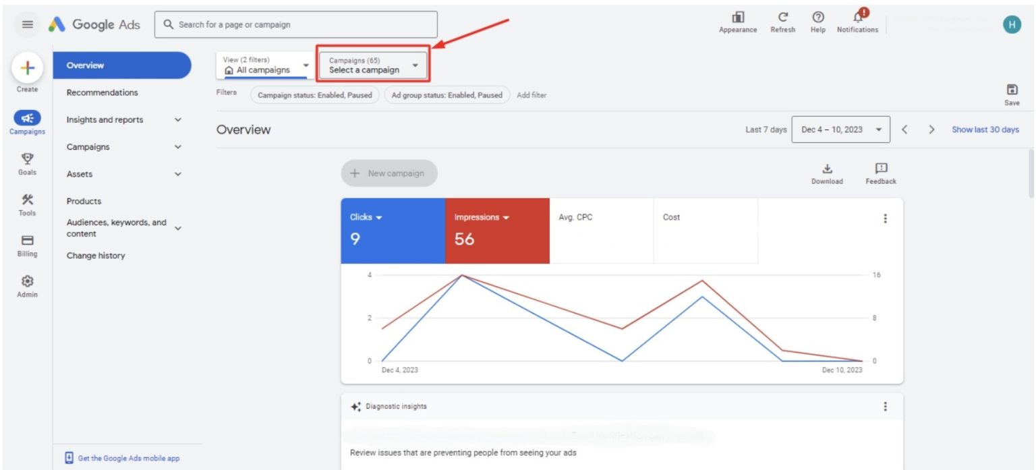Switch to the Recommendations tab

pos(104,92)
